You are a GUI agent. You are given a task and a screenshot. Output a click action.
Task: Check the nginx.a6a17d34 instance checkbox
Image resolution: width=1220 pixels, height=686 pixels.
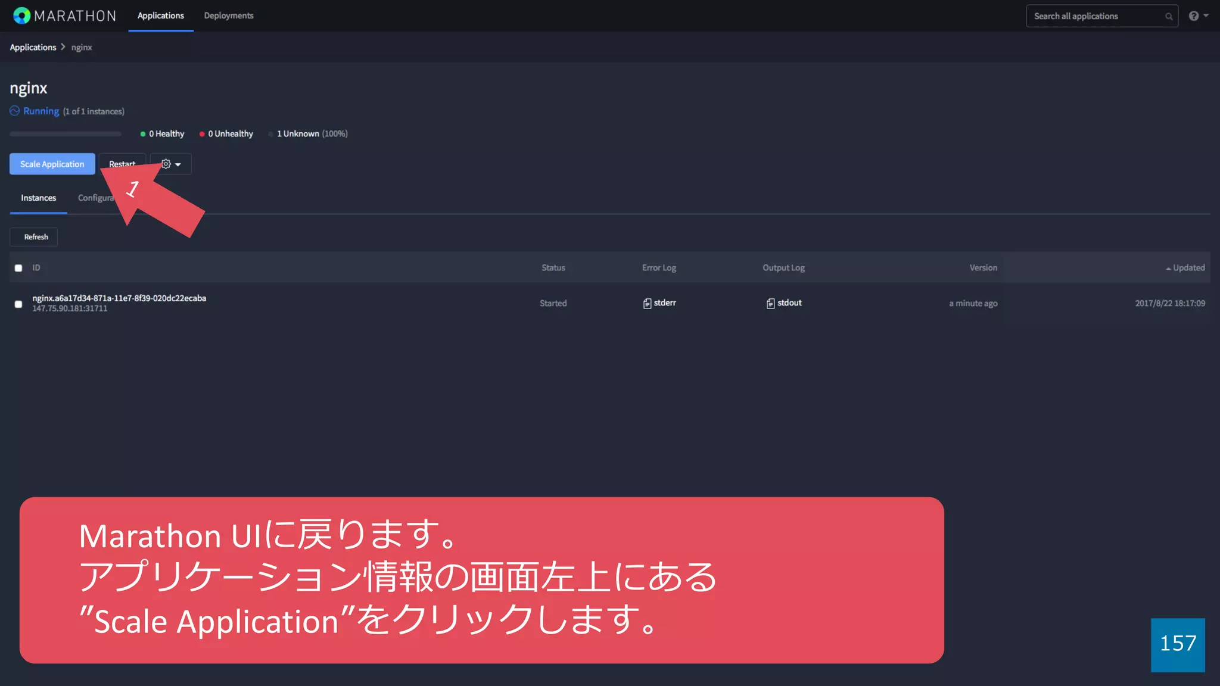click(x=18, y=304)
